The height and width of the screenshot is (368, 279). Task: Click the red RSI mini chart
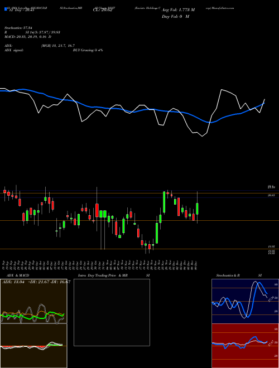pos(245,346)
